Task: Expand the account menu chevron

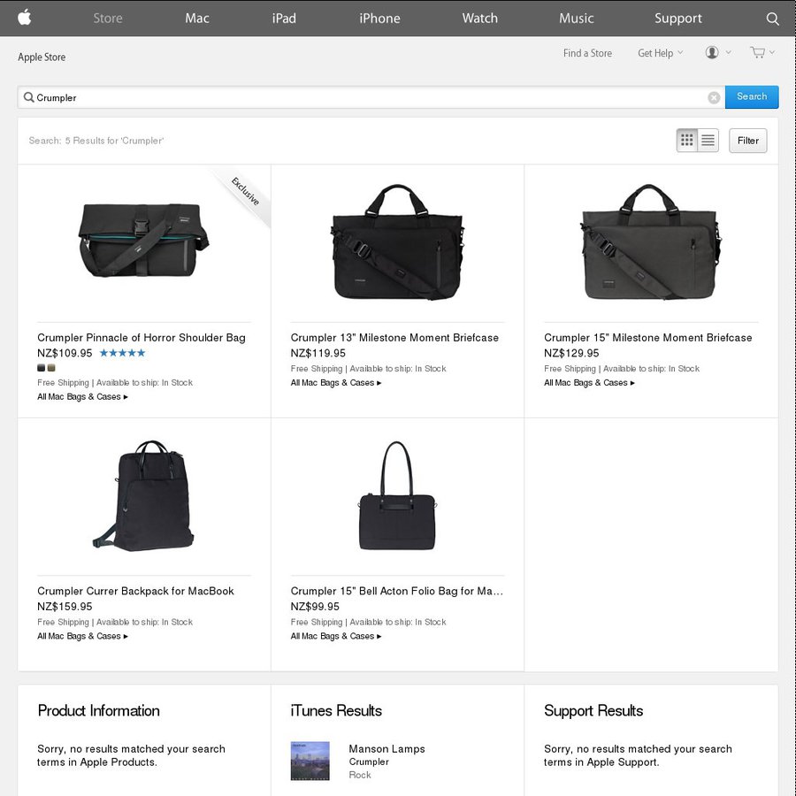Action: click(729, 52)
